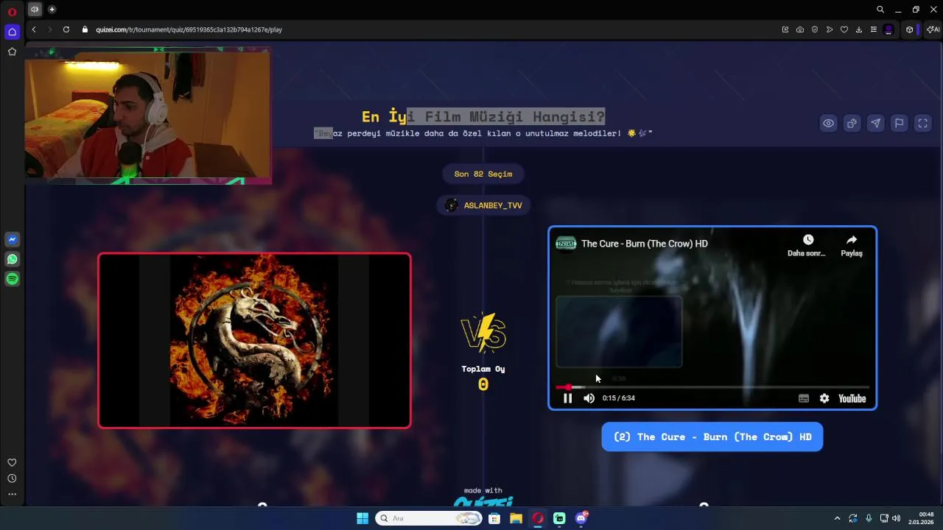Search tabs with magnifier icon
The height and width of the screenshot is (530, 943).
click(x=880, y=10)
